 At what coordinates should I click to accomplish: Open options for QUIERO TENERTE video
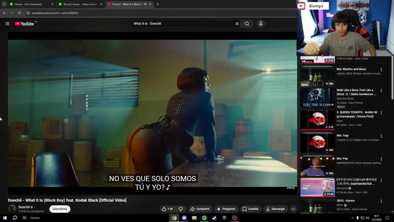coord(381,113)
